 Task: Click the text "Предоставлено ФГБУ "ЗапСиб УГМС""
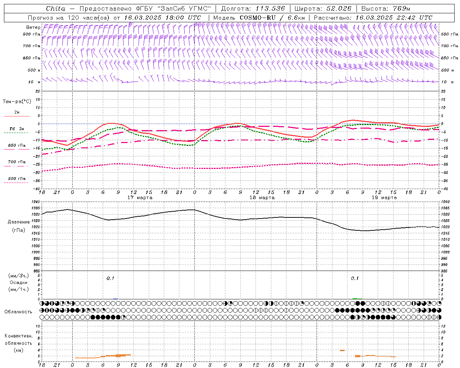coord(145,9)
